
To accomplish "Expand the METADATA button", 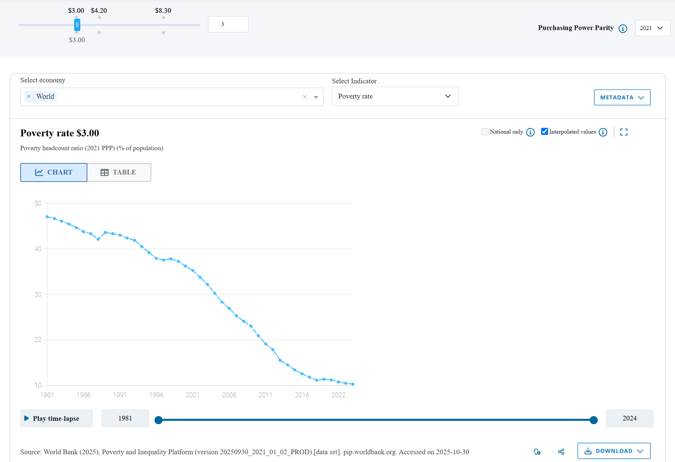I will click(622, 98).
